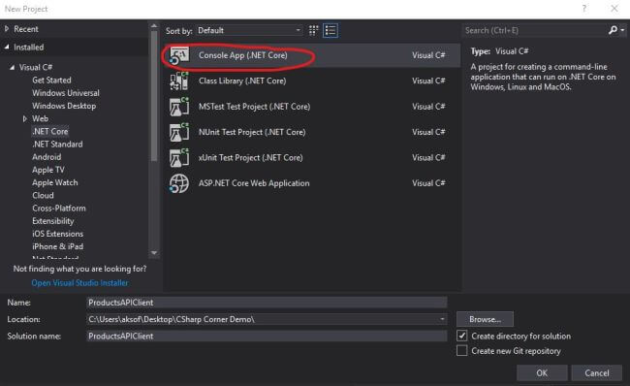This screenshot has width=630, height=386.
Task: Open Visual Studio Installer link
Action: point(79,282)
